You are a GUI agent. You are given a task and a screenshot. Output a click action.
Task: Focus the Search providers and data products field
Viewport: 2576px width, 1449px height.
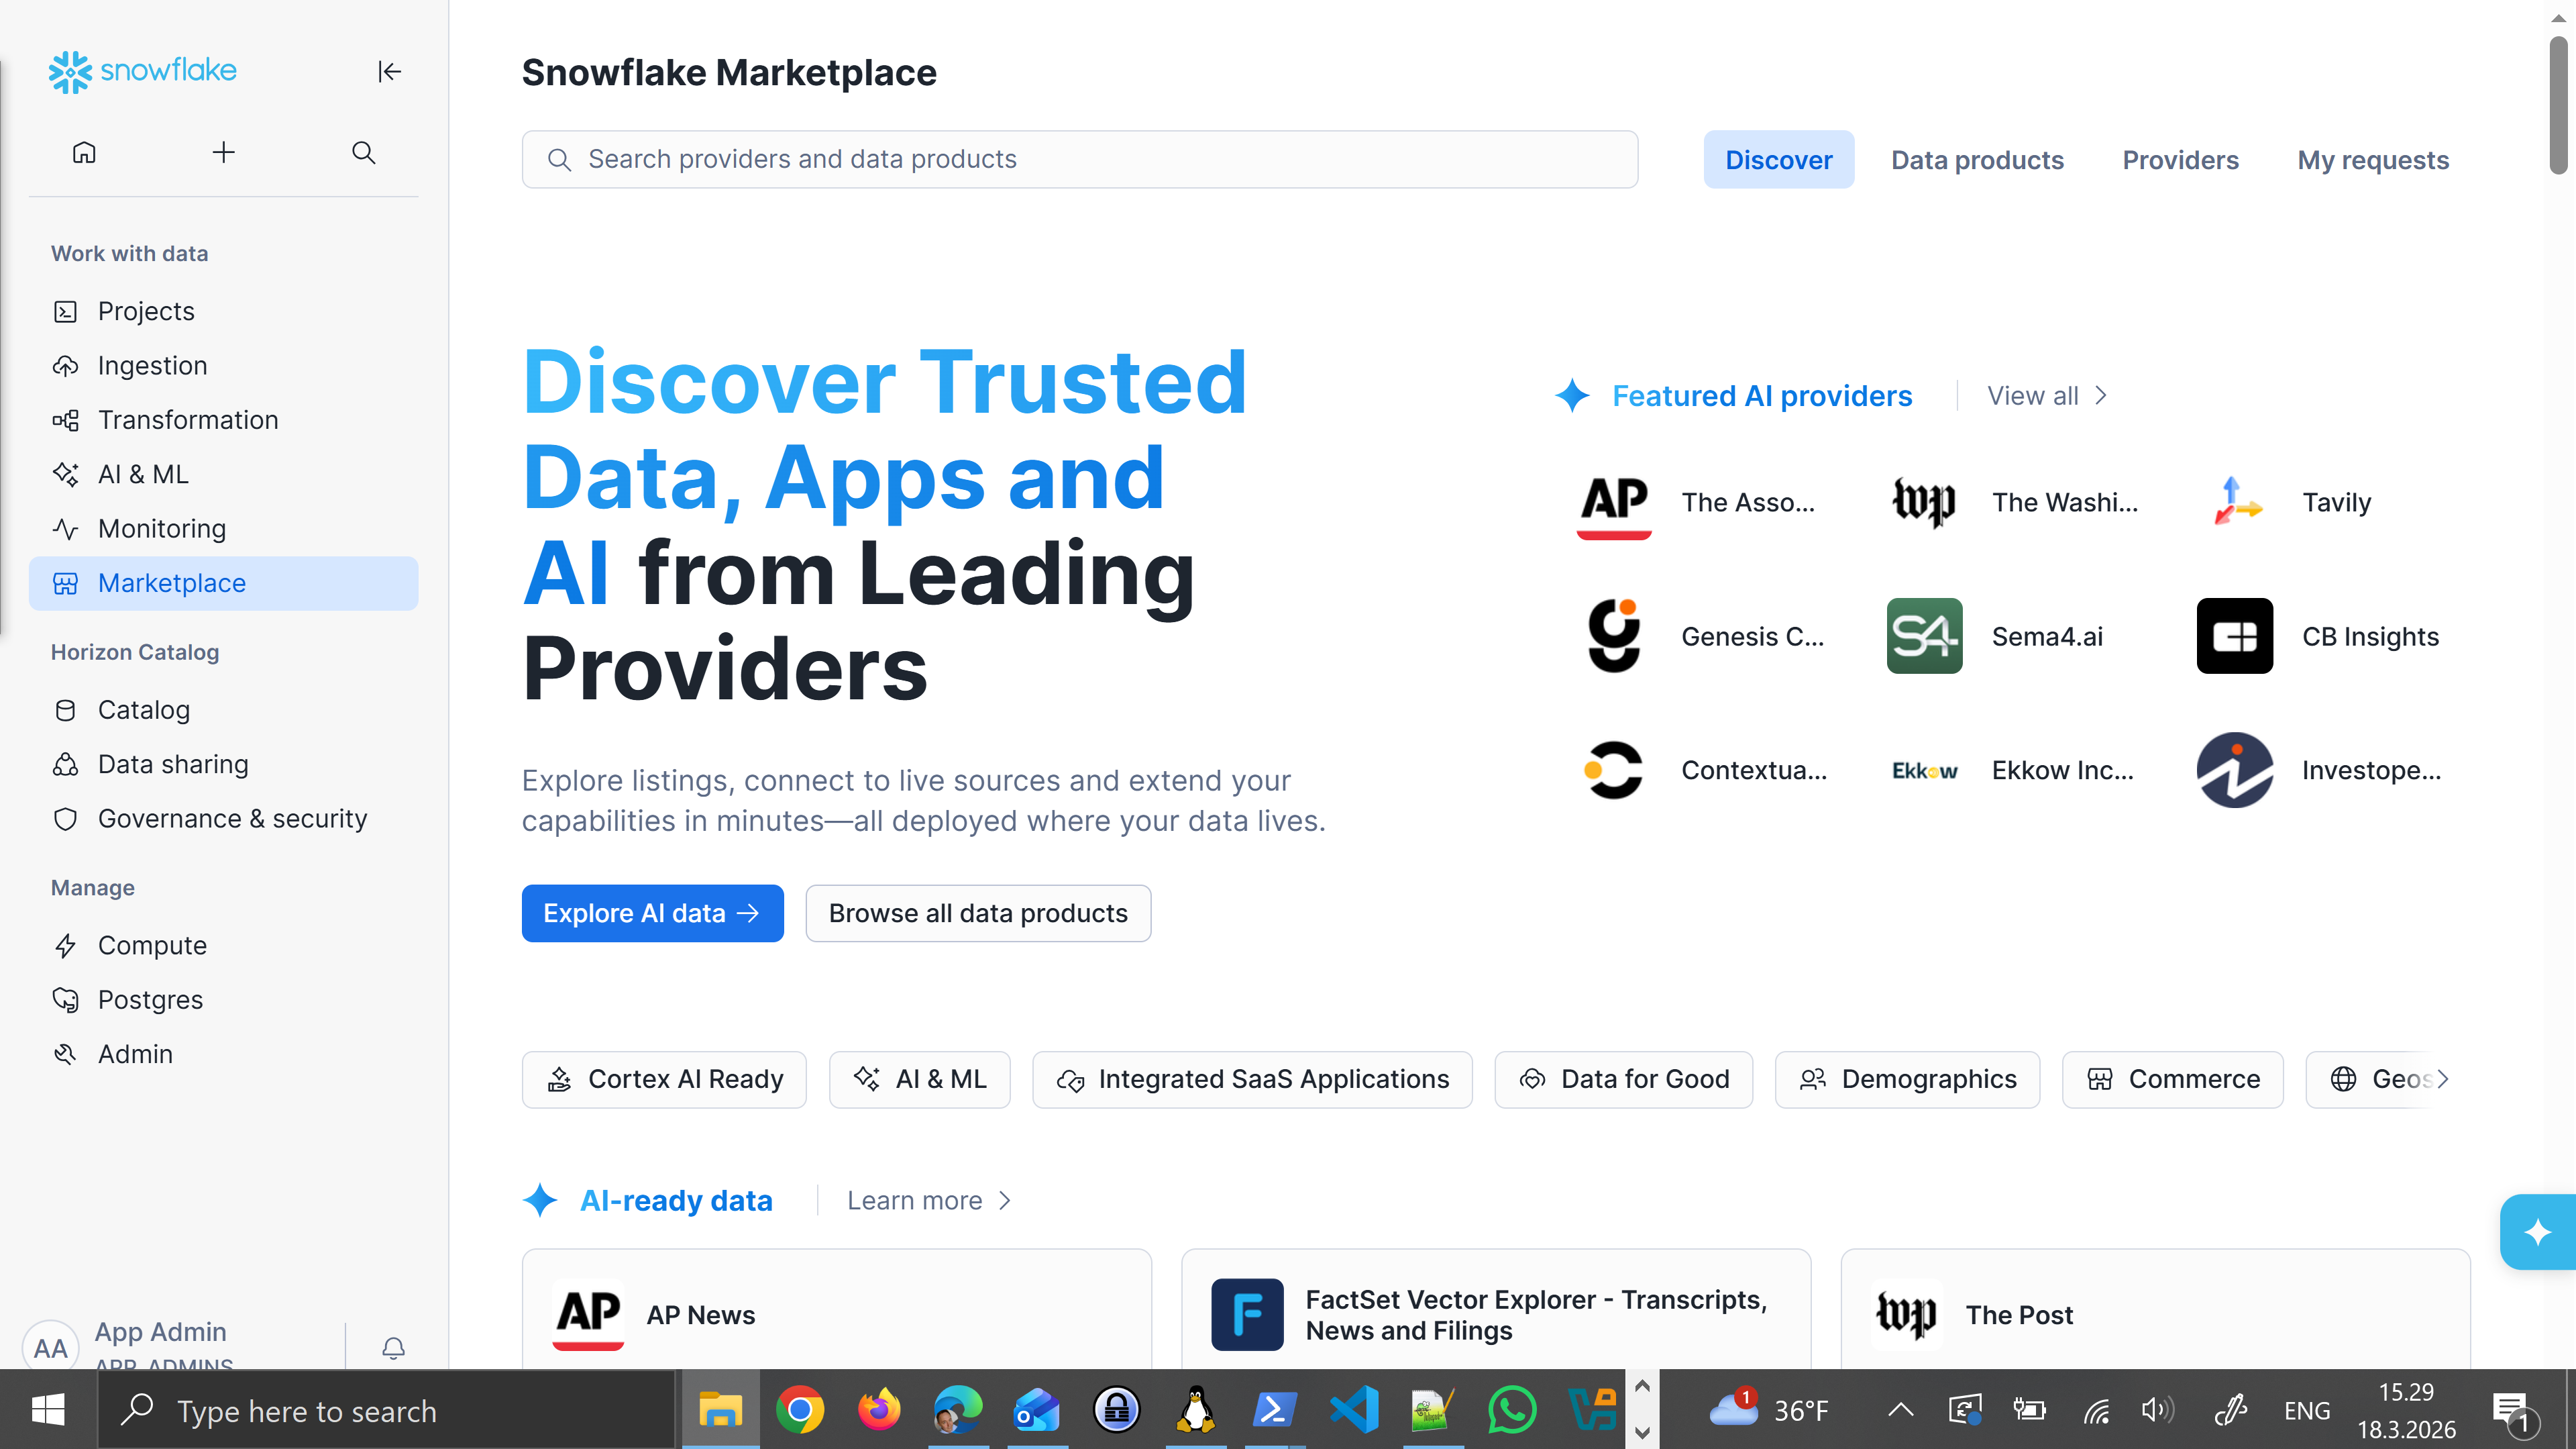point(1079,159)
